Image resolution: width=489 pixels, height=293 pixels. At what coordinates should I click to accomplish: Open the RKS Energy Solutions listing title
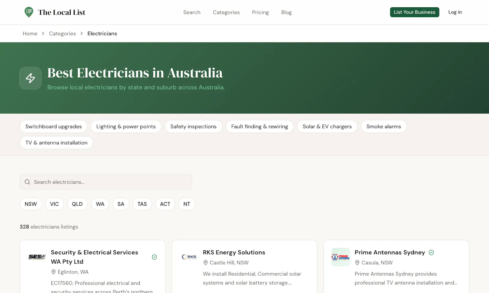point(234,252)
